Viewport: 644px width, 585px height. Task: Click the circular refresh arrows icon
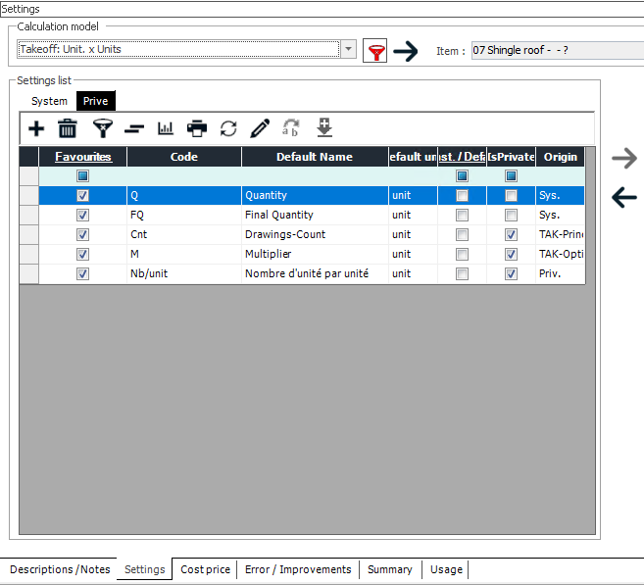pyautogui.click(x=228, y=128)
